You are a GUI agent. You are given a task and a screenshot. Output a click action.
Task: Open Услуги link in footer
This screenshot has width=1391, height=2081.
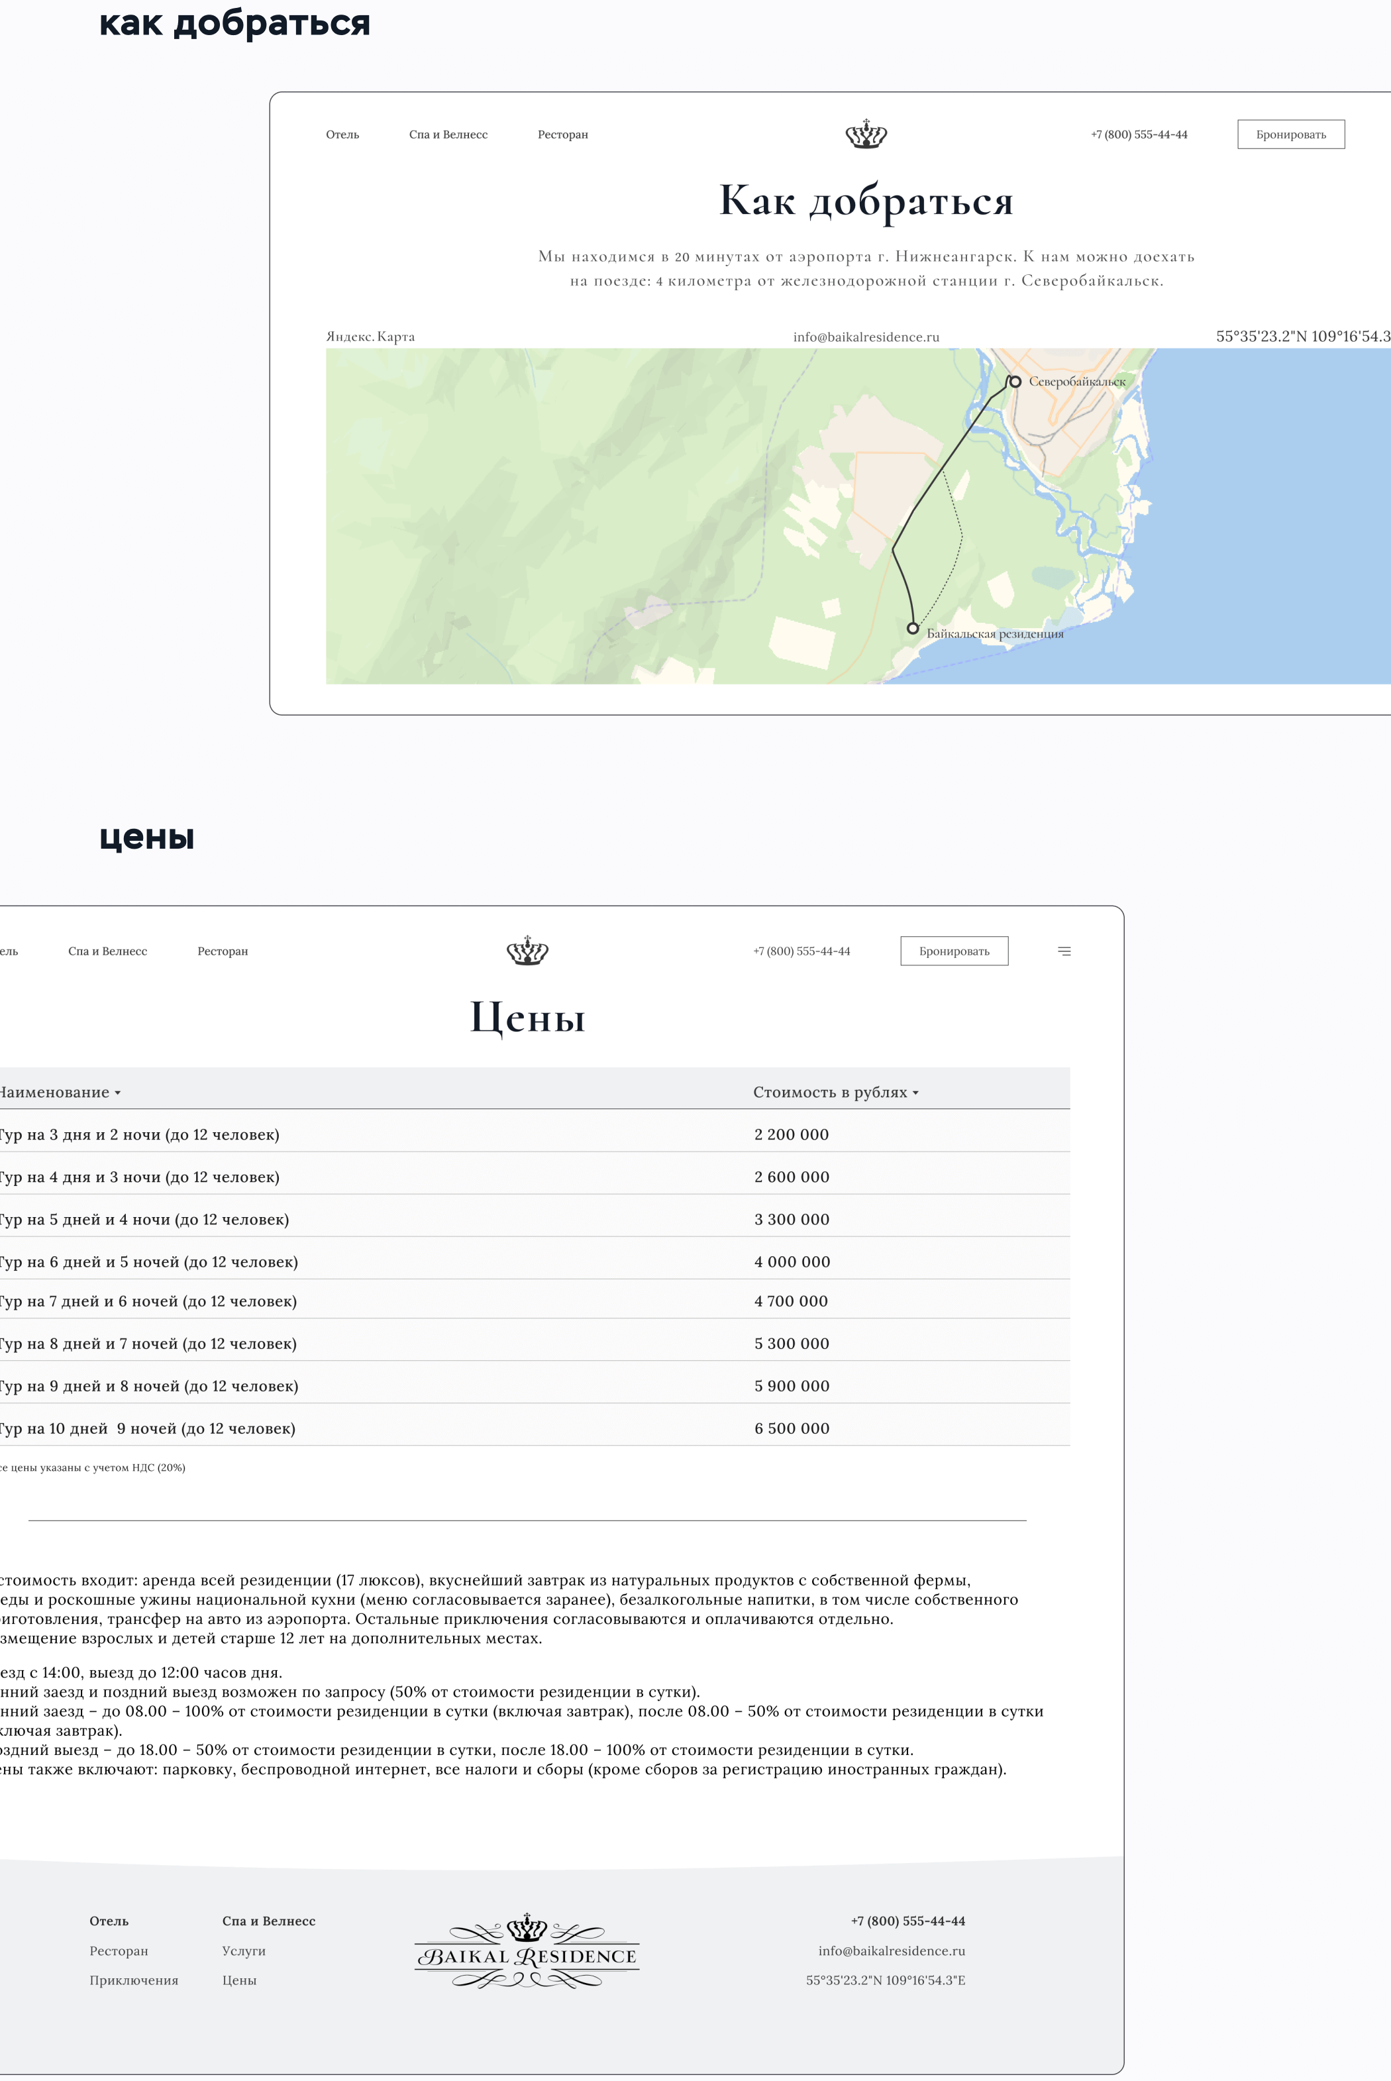coord(244,1950)
